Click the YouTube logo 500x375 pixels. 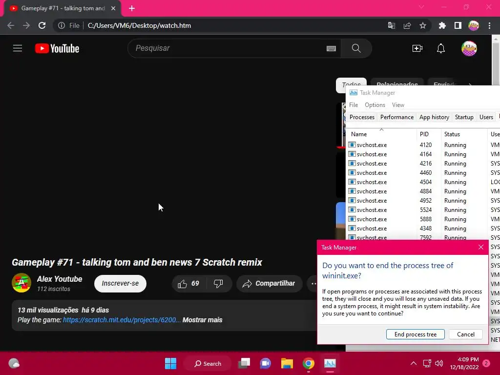pyautogui.click(x=57, y=48)
